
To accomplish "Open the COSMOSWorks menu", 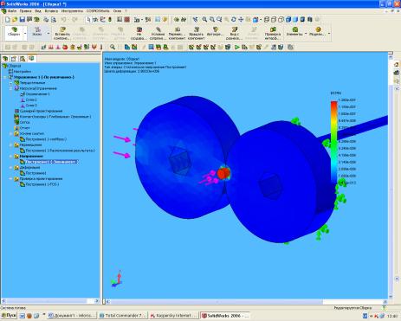I will [x=98, y=10].
